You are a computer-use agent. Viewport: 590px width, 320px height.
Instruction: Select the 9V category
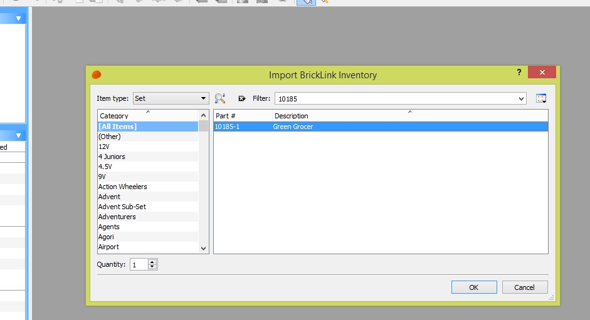pyautogui.click(x=148, y=177)
